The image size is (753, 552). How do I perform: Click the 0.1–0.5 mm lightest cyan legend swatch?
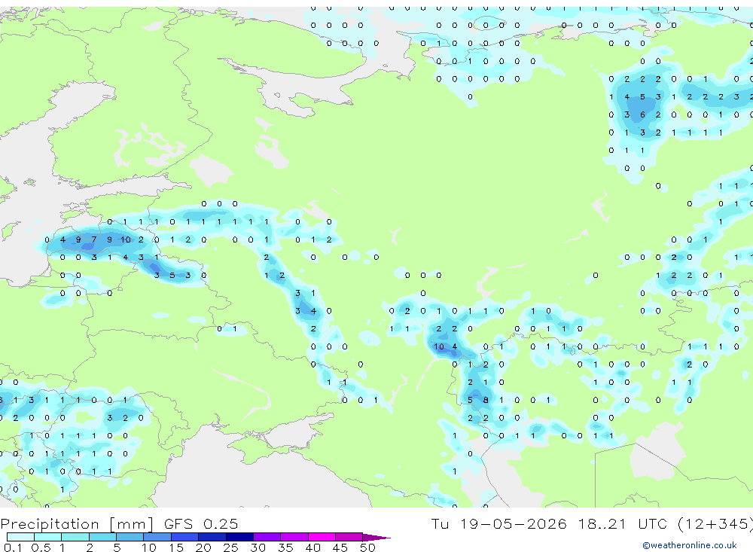(x=20, y=537)
